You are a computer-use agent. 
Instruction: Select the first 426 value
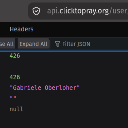click(x=15, y=56)
